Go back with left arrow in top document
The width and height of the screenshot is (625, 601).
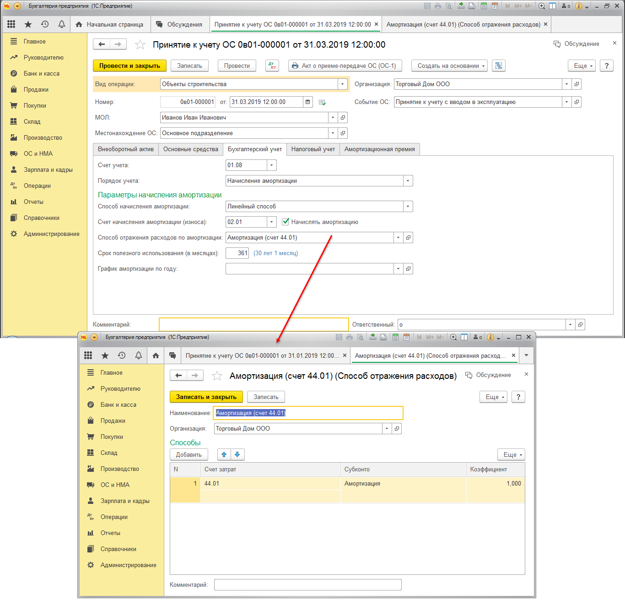click(x=102, y=44)
